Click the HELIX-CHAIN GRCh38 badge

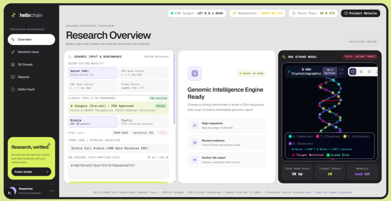(362, 42)
